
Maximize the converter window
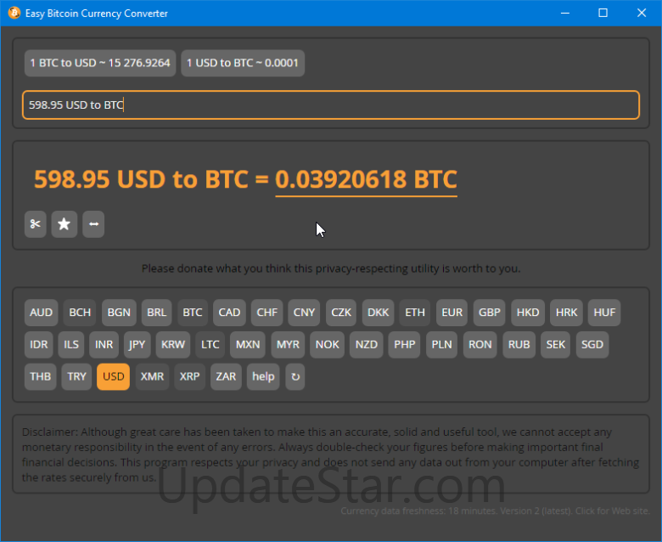pos(603,13)
